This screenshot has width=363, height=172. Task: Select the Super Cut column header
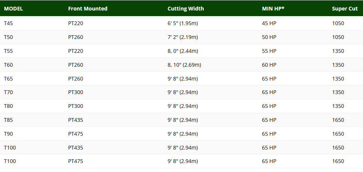tap(345, 9)
